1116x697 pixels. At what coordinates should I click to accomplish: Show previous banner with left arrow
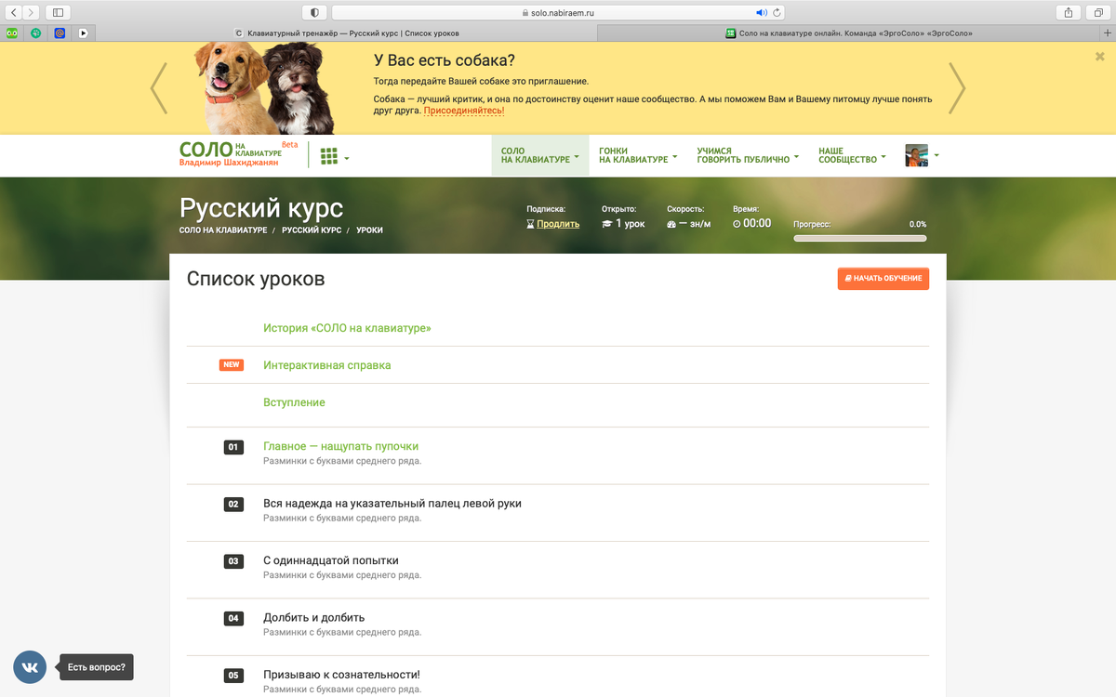[159, 88]
